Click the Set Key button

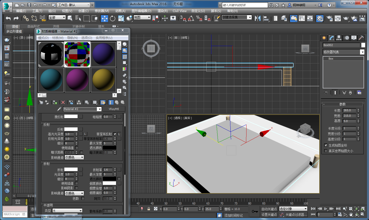269,215
